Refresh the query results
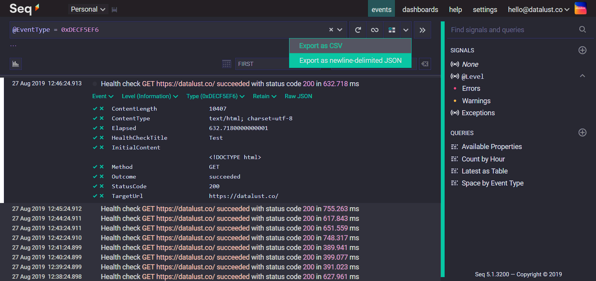The image size is (596, 281). [358, 30]
